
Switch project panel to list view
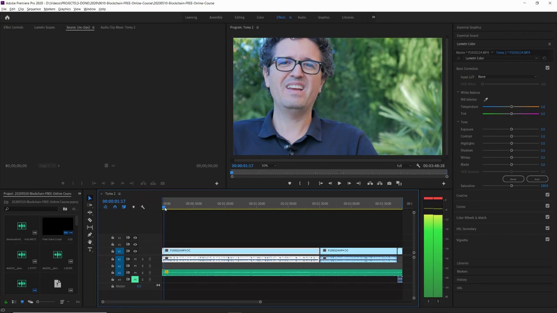click(x=13, y=302)
